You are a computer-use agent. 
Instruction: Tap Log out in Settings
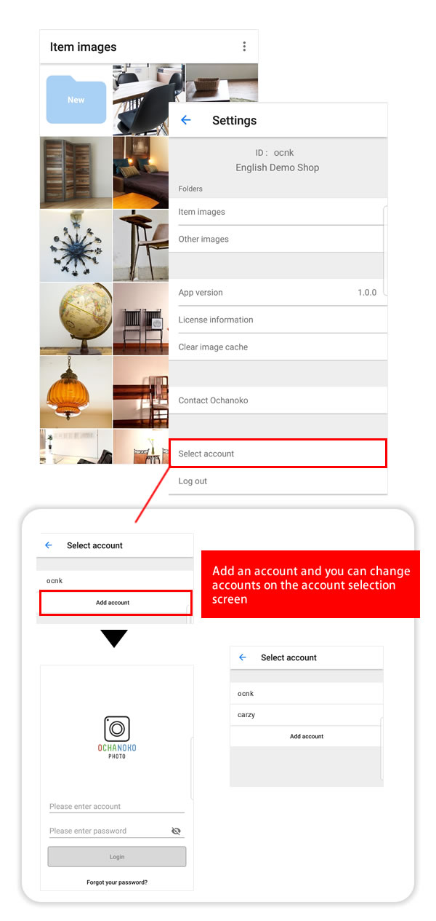pyautogui.click(x=278, y=481)
